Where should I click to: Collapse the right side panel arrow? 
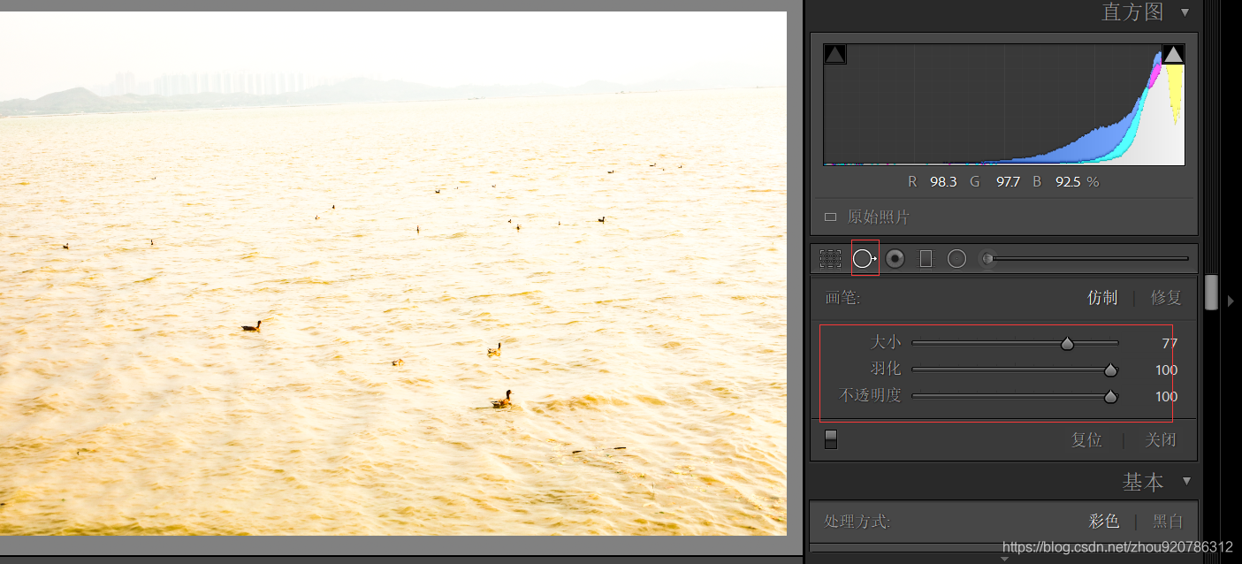(x=1231, y=301)
